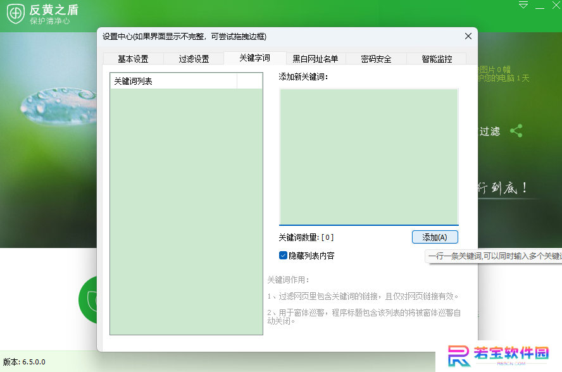This screenshot has width=562, height=372.
Task: Click the 保护清净心 slogan text
Action: coord(50,21)
